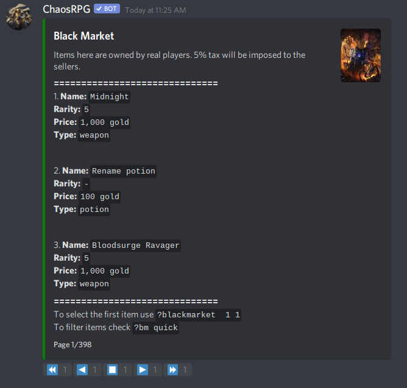This screenshot has width=407, height=388.
Task: Click the 100 gold price value
Action: [100, 197]
